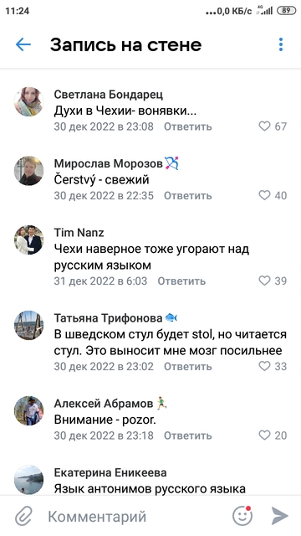
Task: Reply to Алексей Абрамов's pozor comment
Action: pyautogui.click(x=187, y=435)
